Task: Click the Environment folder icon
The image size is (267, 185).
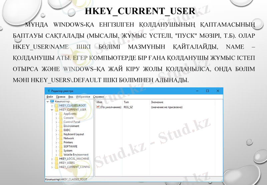Action: pyautogui.click(x=61, y=126)
